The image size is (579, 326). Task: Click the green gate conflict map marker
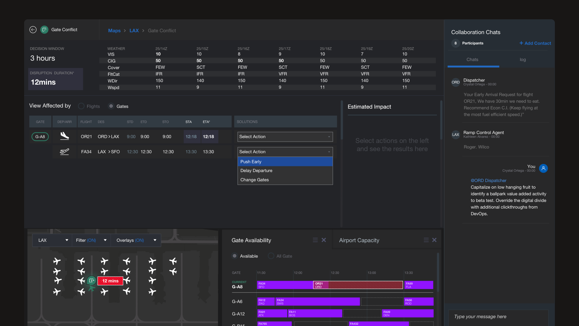(92, 281)
